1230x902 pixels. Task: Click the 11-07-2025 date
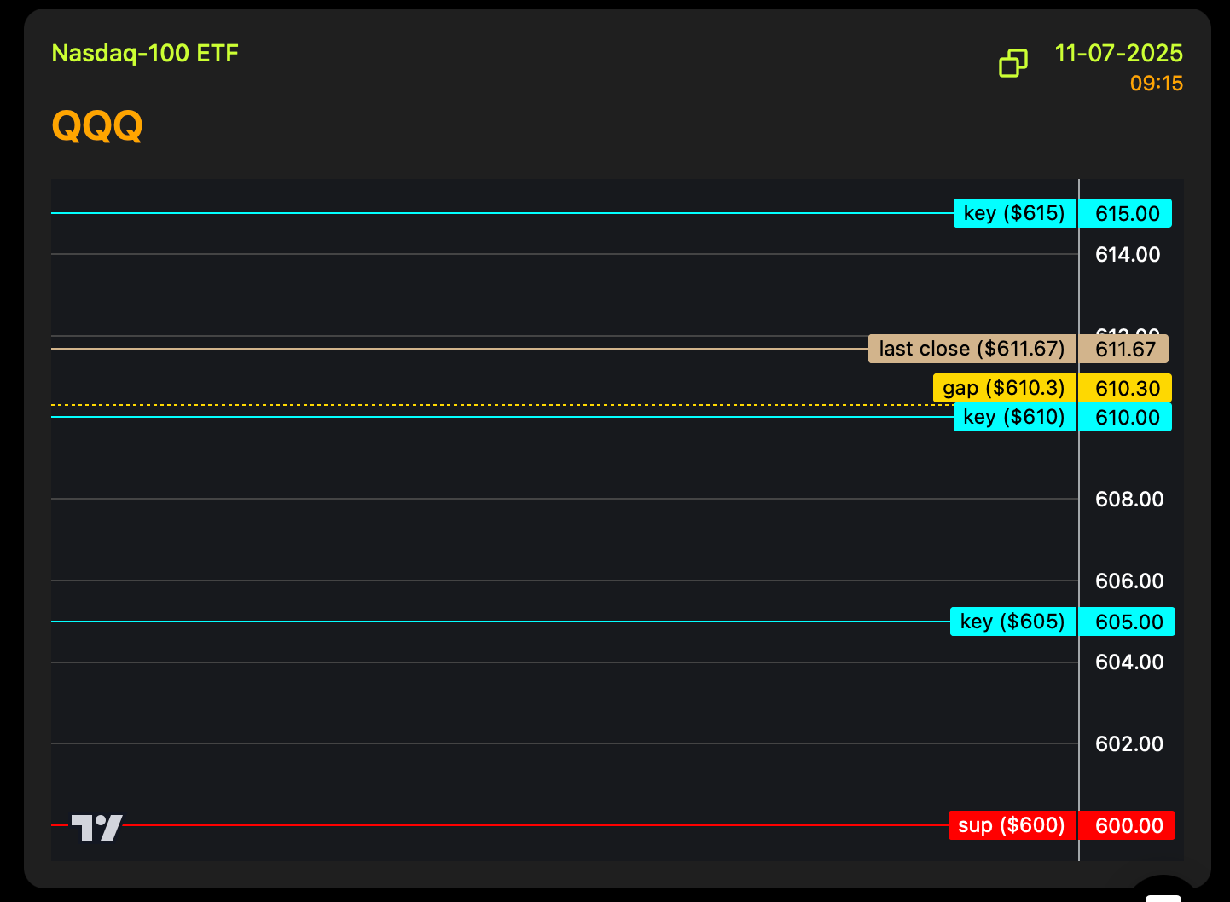pos(1118,53)
